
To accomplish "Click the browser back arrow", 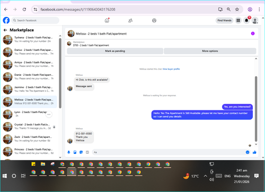I will (6, 10).
